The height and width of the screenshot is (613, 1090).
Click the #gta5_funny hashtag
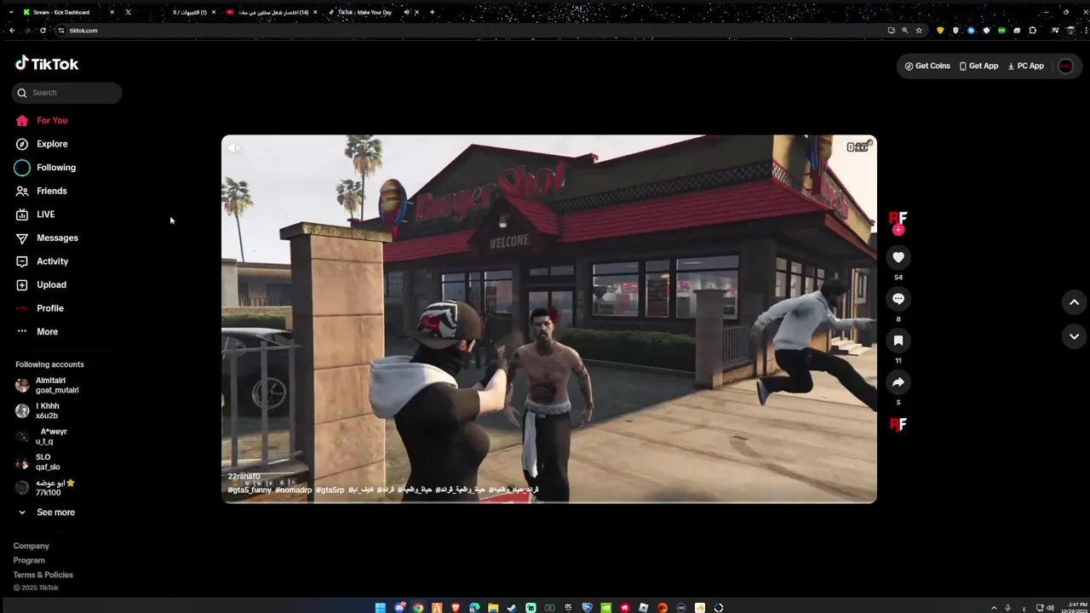[x=250, y=490]
